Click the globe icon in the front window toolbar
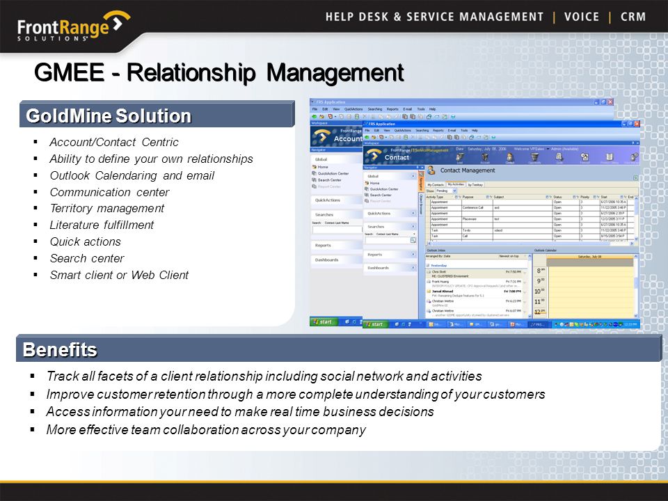The width and height of the screenshot is (668, 501). 493,137
